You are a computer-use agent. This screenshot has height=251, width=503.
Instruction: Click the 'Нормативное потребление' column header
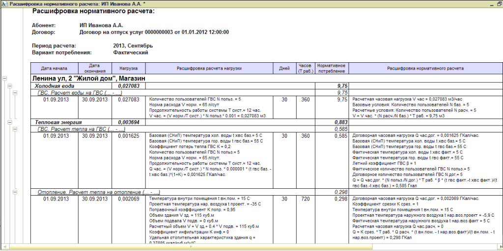332,68
